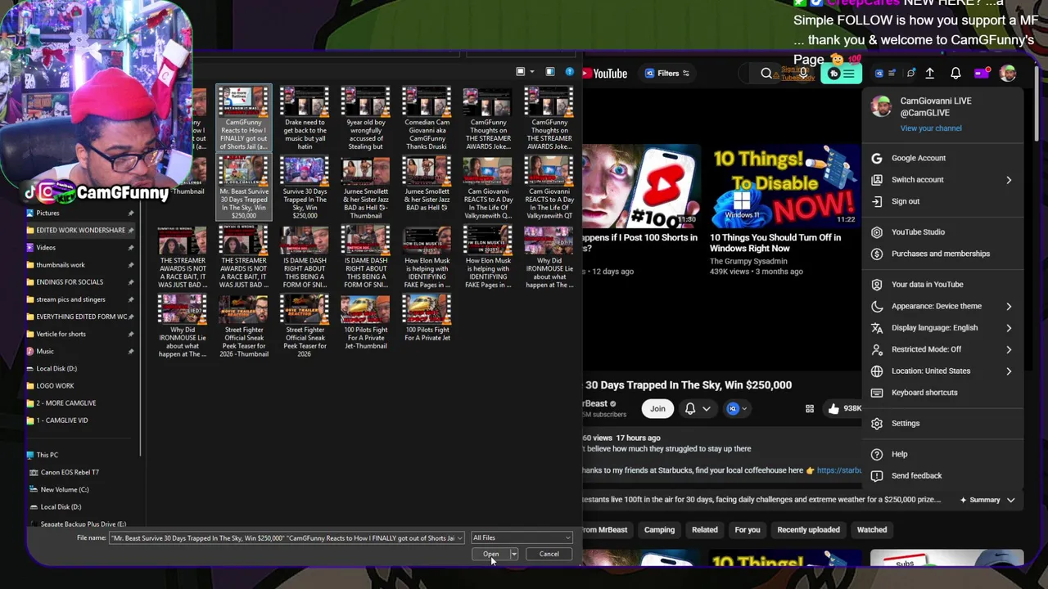Click the TubeBuddy chat icon in the header
Screen dimensions: 1048x589
[910, 74]
